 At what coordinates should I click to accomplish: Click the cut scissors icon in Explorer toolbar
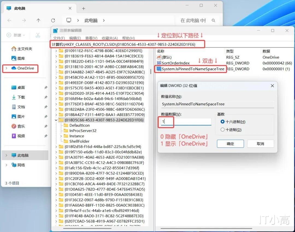pyautogui.click(x=38, y=35)
